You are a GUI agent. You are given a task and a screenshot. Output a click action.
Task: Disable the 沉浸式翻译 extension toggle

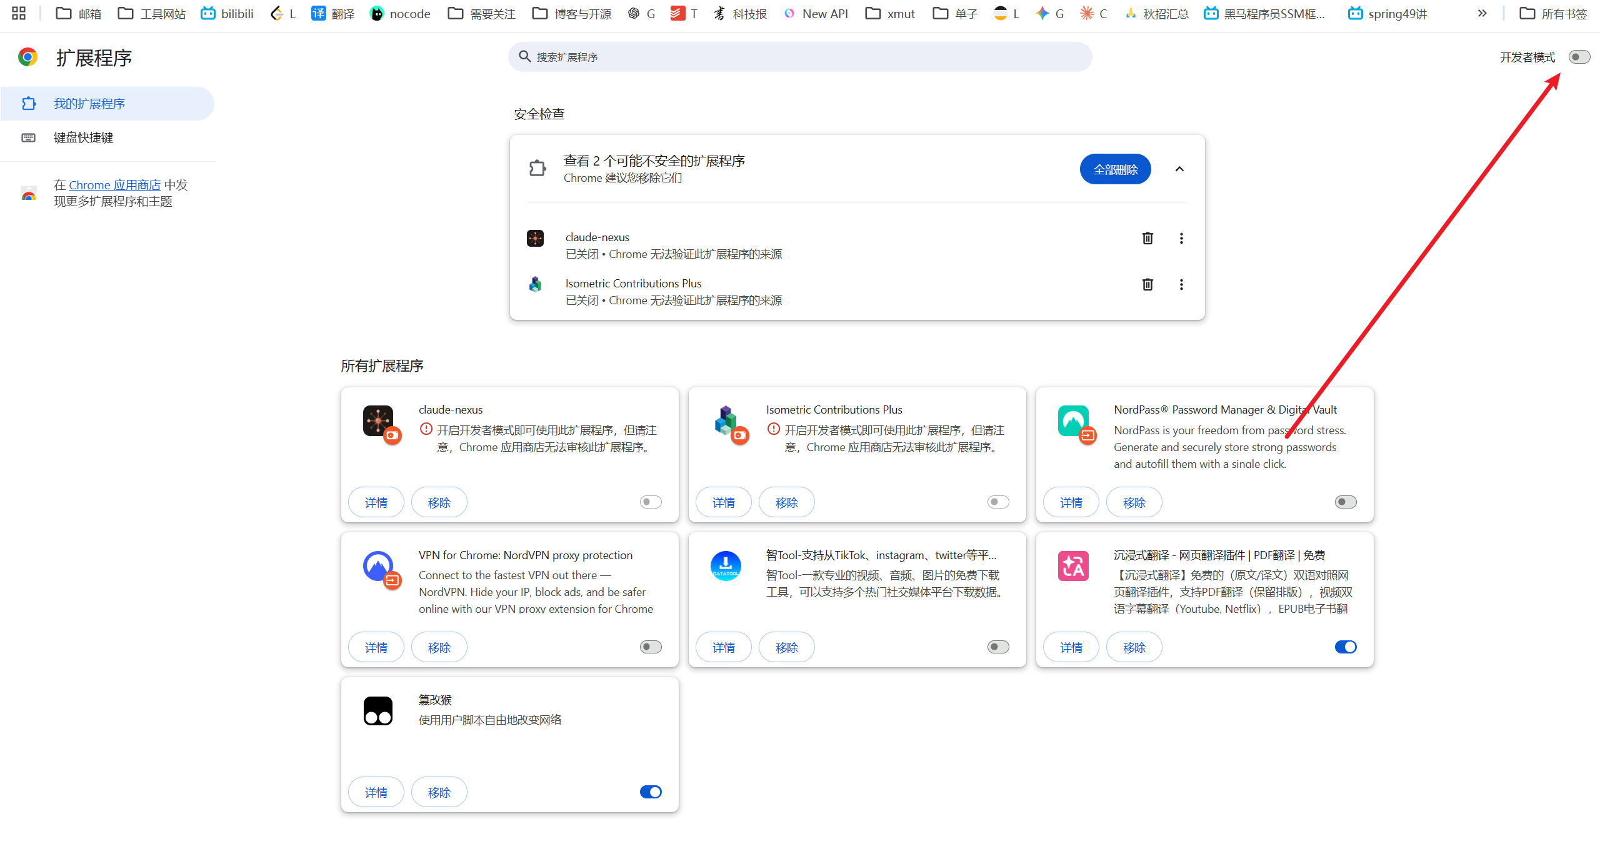pos(1346,647)
